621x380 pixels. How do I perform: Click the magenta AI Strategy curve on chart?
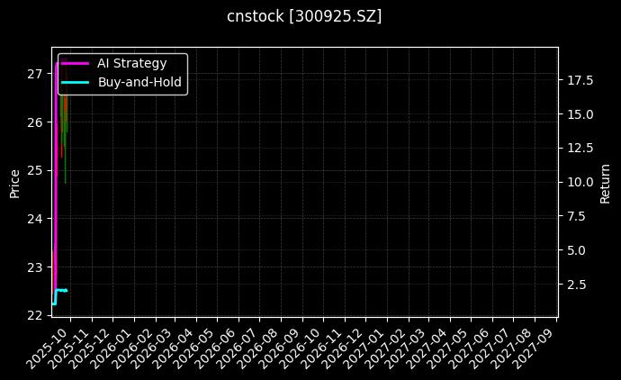[x=56, y=178]
